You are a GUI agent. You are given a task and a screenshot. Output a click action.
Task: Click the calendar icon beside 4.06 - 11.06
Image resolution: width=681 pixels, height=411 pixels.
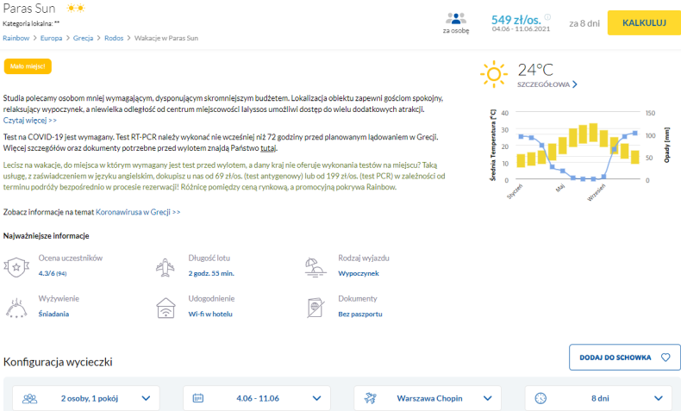tap(198, 398)
